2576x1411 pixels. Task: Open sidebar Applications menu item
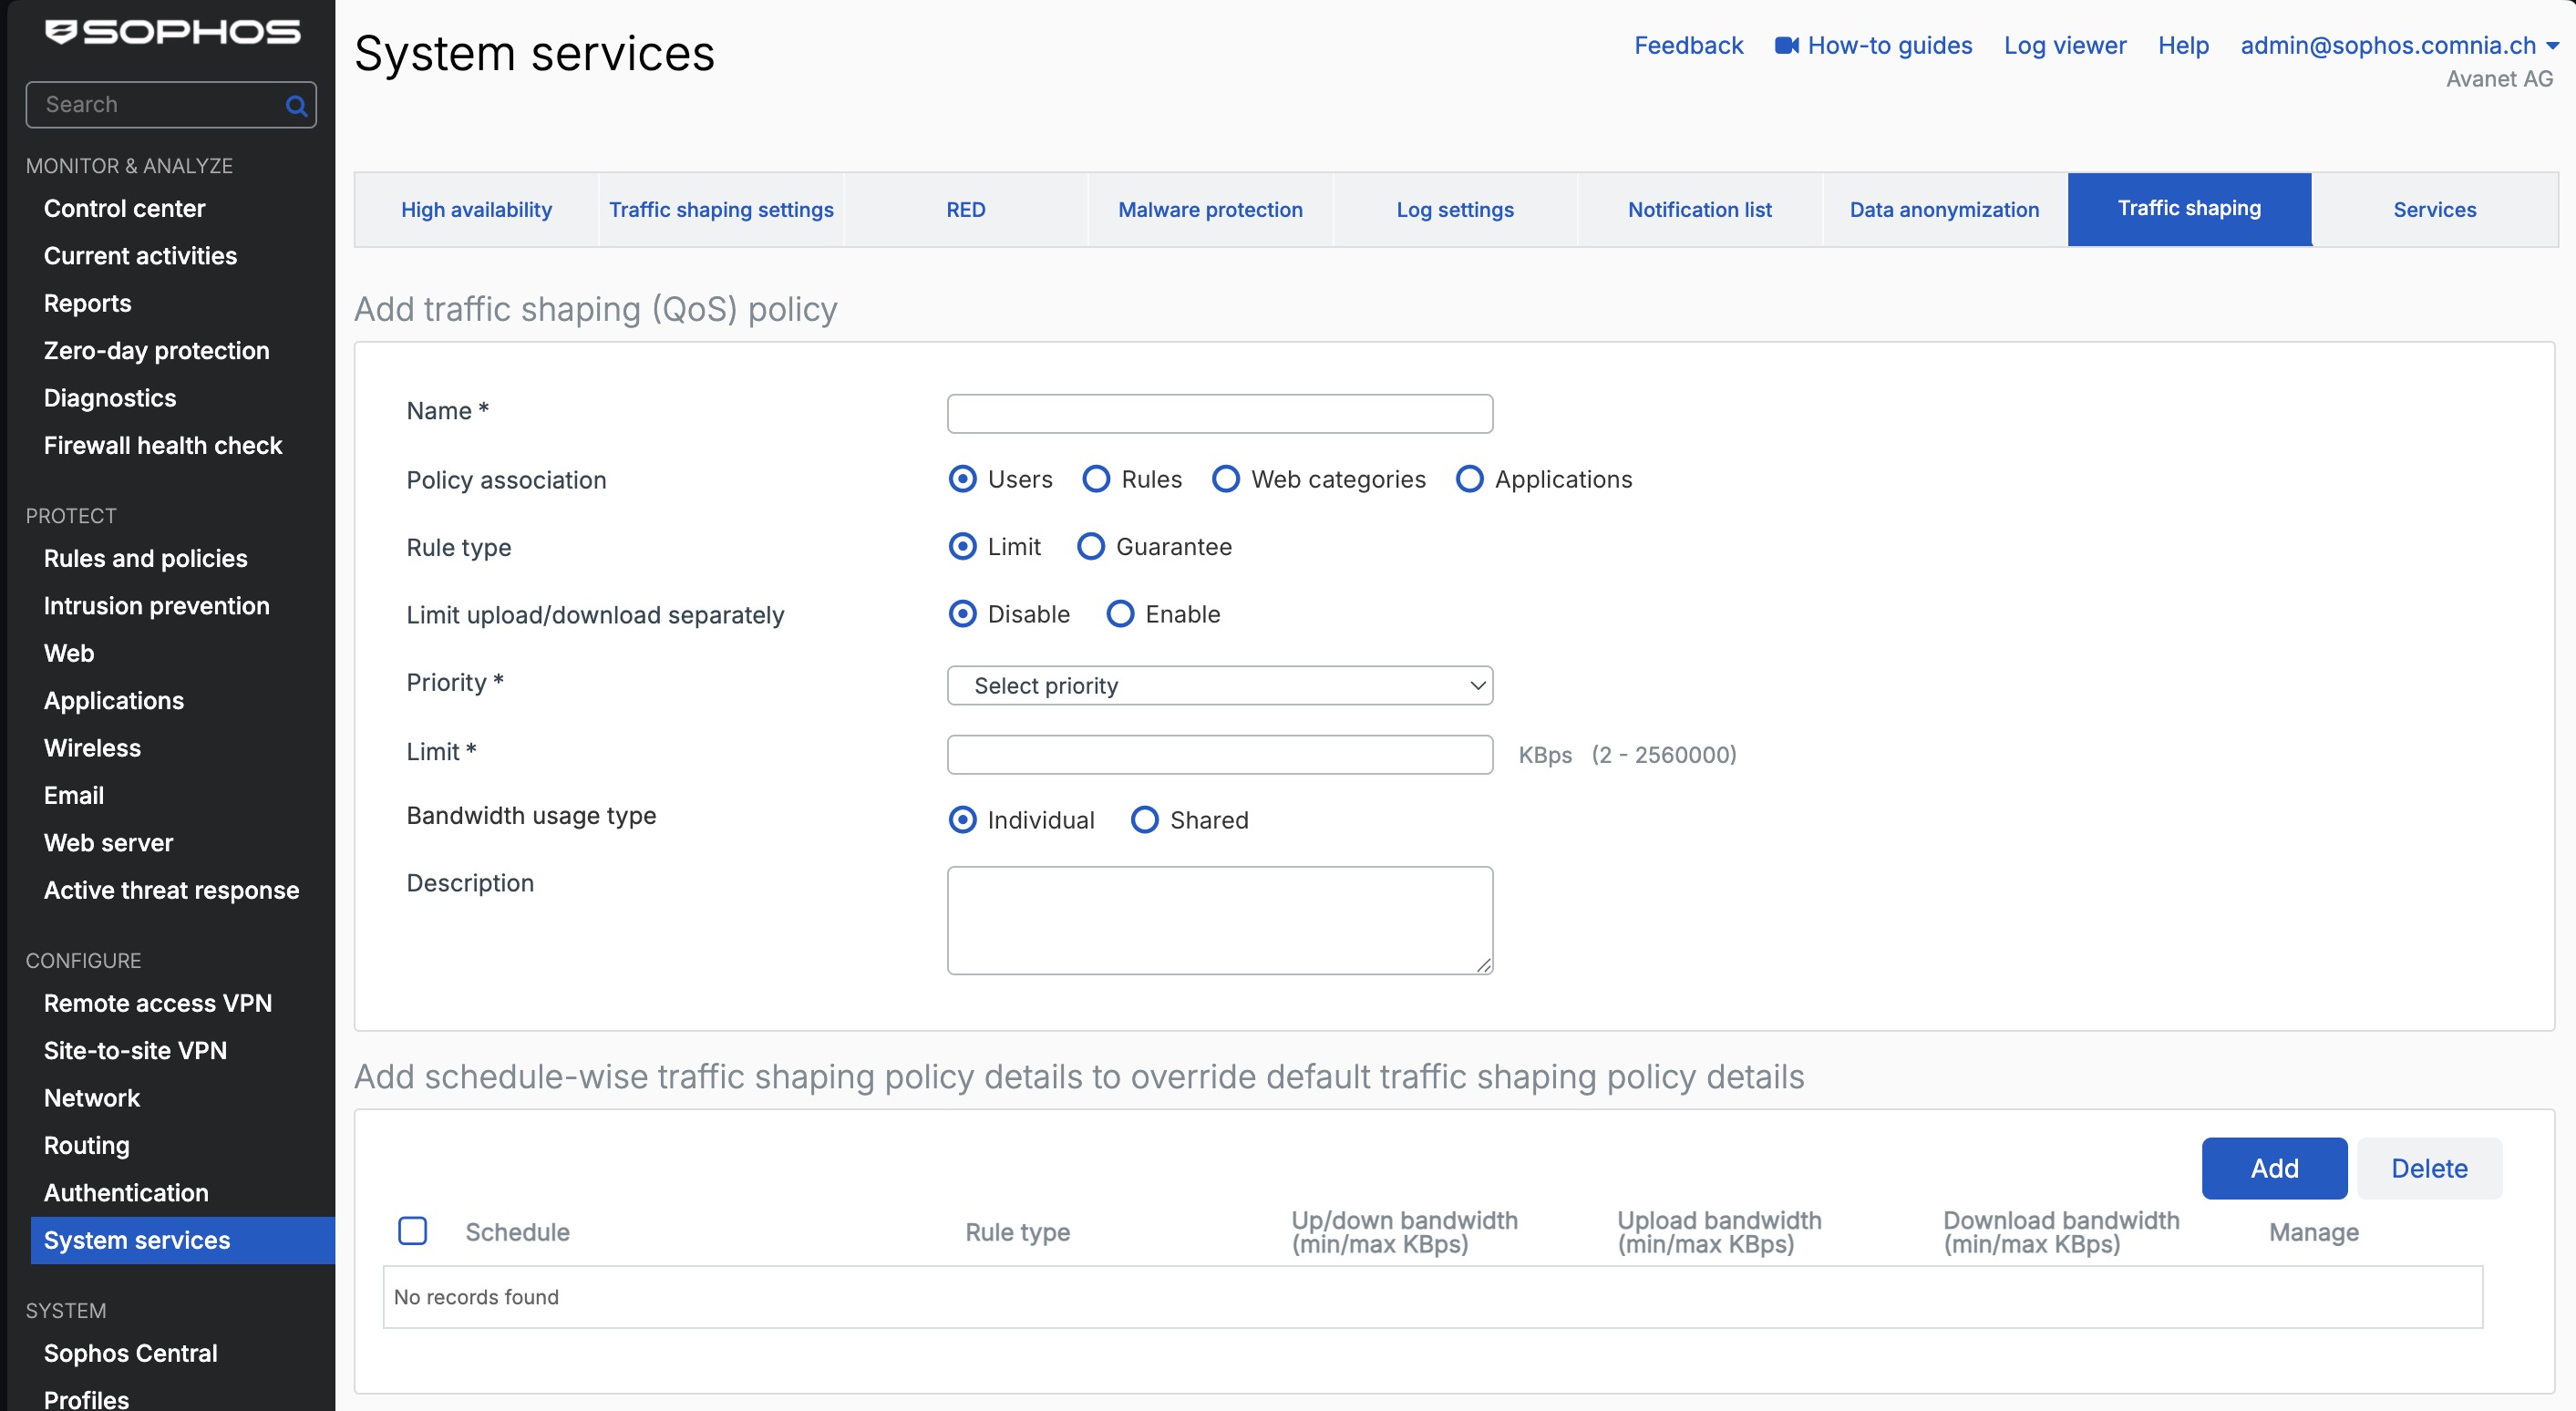(114, 701)
